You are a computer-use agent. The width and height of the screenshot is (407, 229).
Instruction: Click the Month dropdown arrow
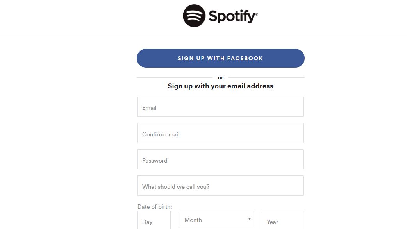[x=250, y=219]
